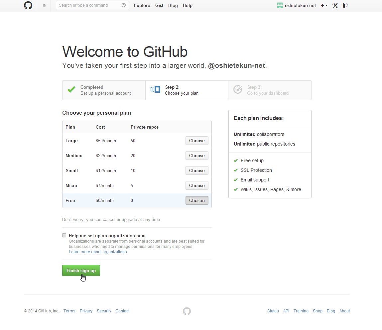Click the Email support feature text
The image size is (382, 330).
[255, 180]
